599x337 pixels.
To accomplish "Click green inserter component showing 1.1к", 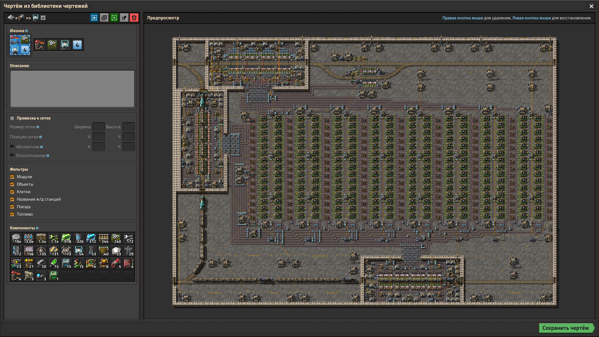I will (x=54, y=238).
